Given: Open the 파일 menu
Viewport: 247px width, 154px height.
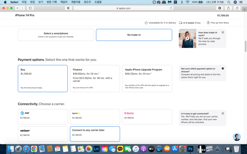Looking at the screenshot, I should (24, 2).
